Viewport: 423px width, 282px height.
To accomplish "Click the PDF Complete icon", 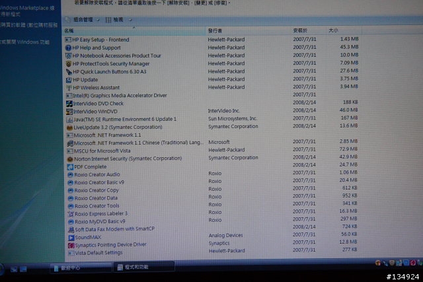I will (70, 167).
